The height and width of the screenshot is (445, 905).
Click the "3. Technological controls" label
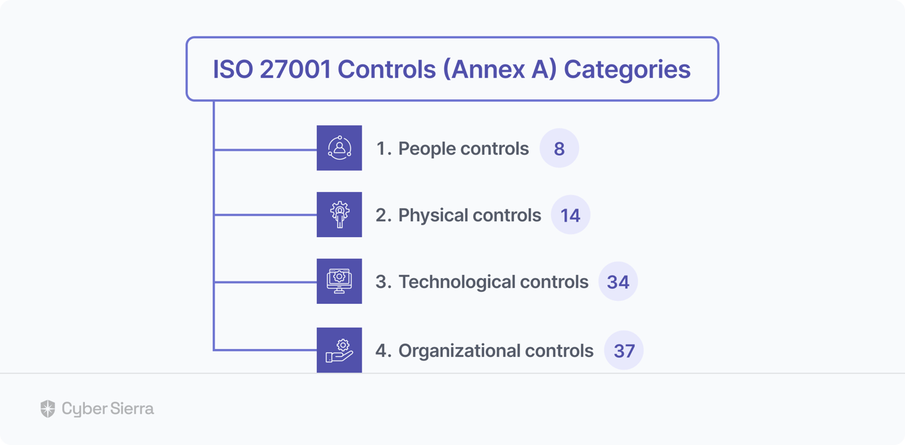click(x=482, y=281)
